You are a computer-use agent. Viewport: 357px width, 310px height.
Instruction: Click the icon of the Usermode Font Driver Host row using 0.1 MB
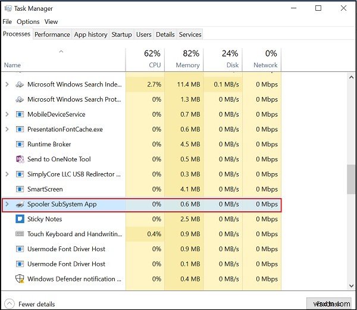click(20, 264)
